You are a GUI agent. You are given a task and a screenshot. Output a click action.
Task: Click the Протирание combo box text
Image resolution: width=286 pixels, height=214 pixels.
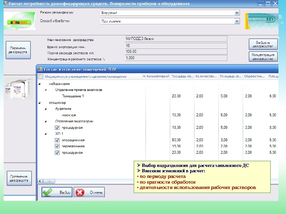pyautogui.click(x=111, y=21)
